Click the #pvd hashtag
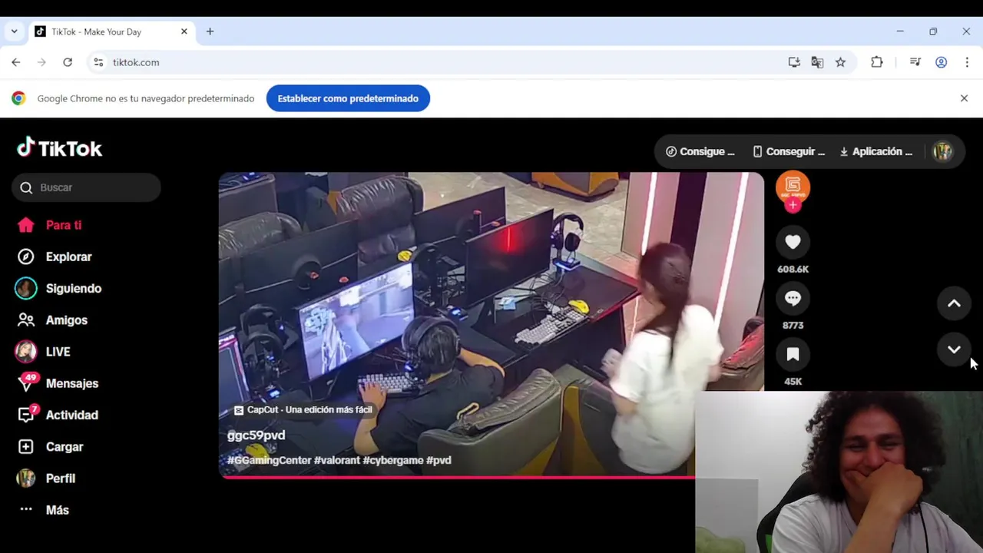Screen dimensions: 983x553 click(x=439, y=460)
